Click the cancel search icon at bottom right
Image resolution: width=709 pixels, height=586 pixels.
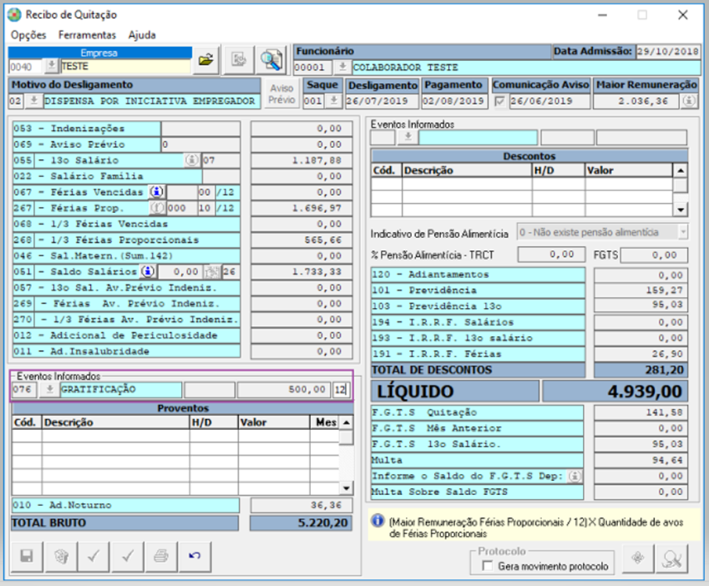pos(671,559)
